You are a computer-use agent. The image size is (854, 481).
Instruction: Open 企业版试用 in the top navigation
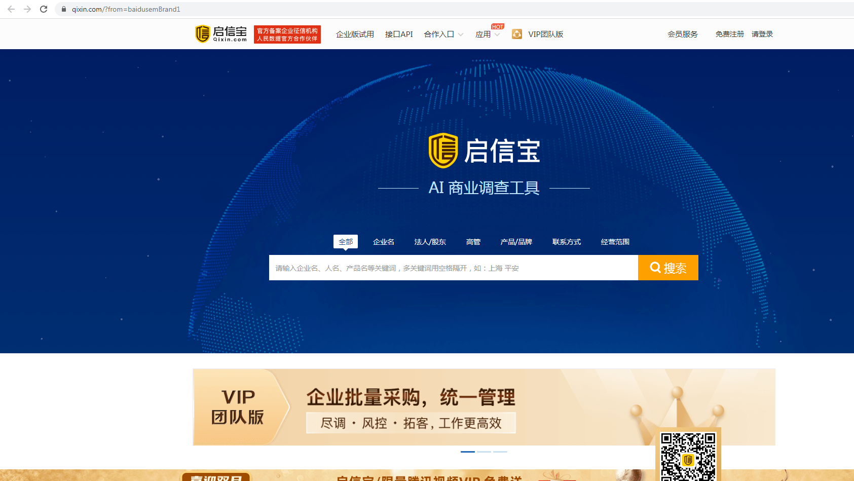355,34
